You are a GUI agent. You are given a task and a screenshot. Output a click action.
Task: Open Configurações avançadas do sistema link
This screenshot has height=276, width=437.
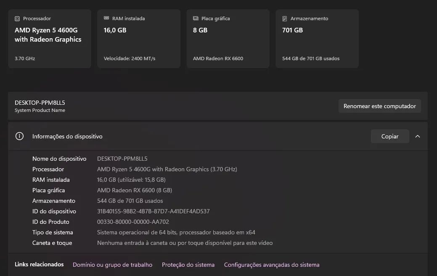[x=272, y=265]
